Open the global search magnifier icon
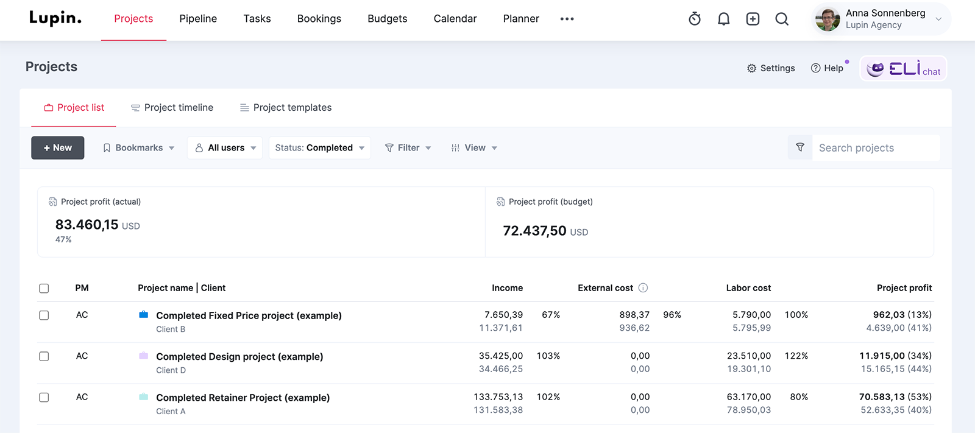975x433 pixels. [782, 19]
